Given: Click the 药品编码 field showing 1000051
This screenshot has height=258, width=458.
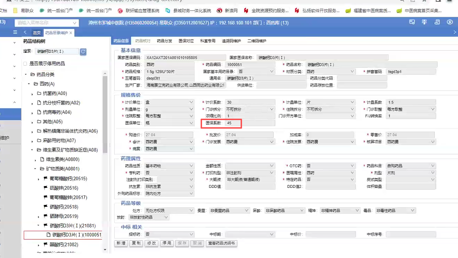Looking at the screenshot, I should [250, 64].
